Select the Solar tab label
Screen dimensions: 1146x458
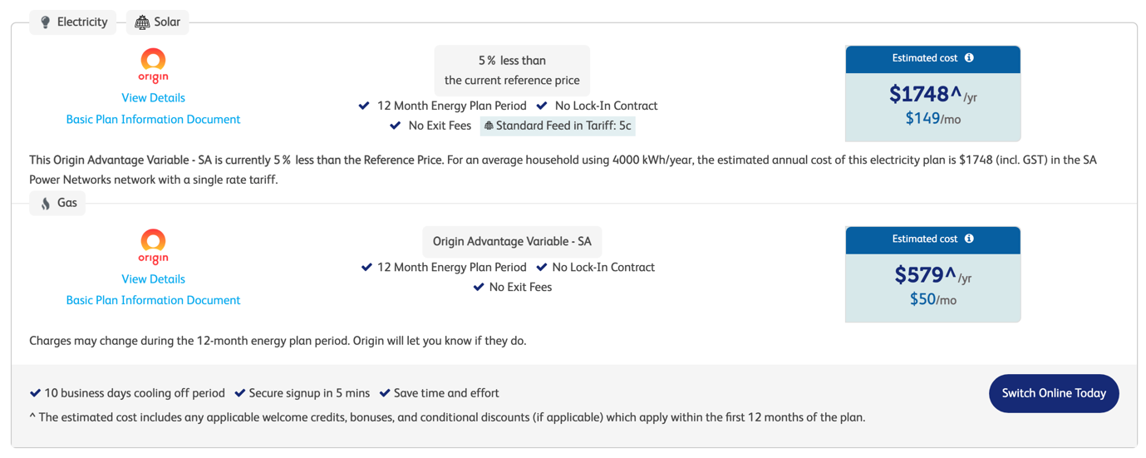167,22
